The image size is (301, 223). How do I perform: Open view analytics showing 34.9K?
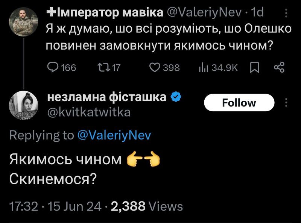coord(203,68)
